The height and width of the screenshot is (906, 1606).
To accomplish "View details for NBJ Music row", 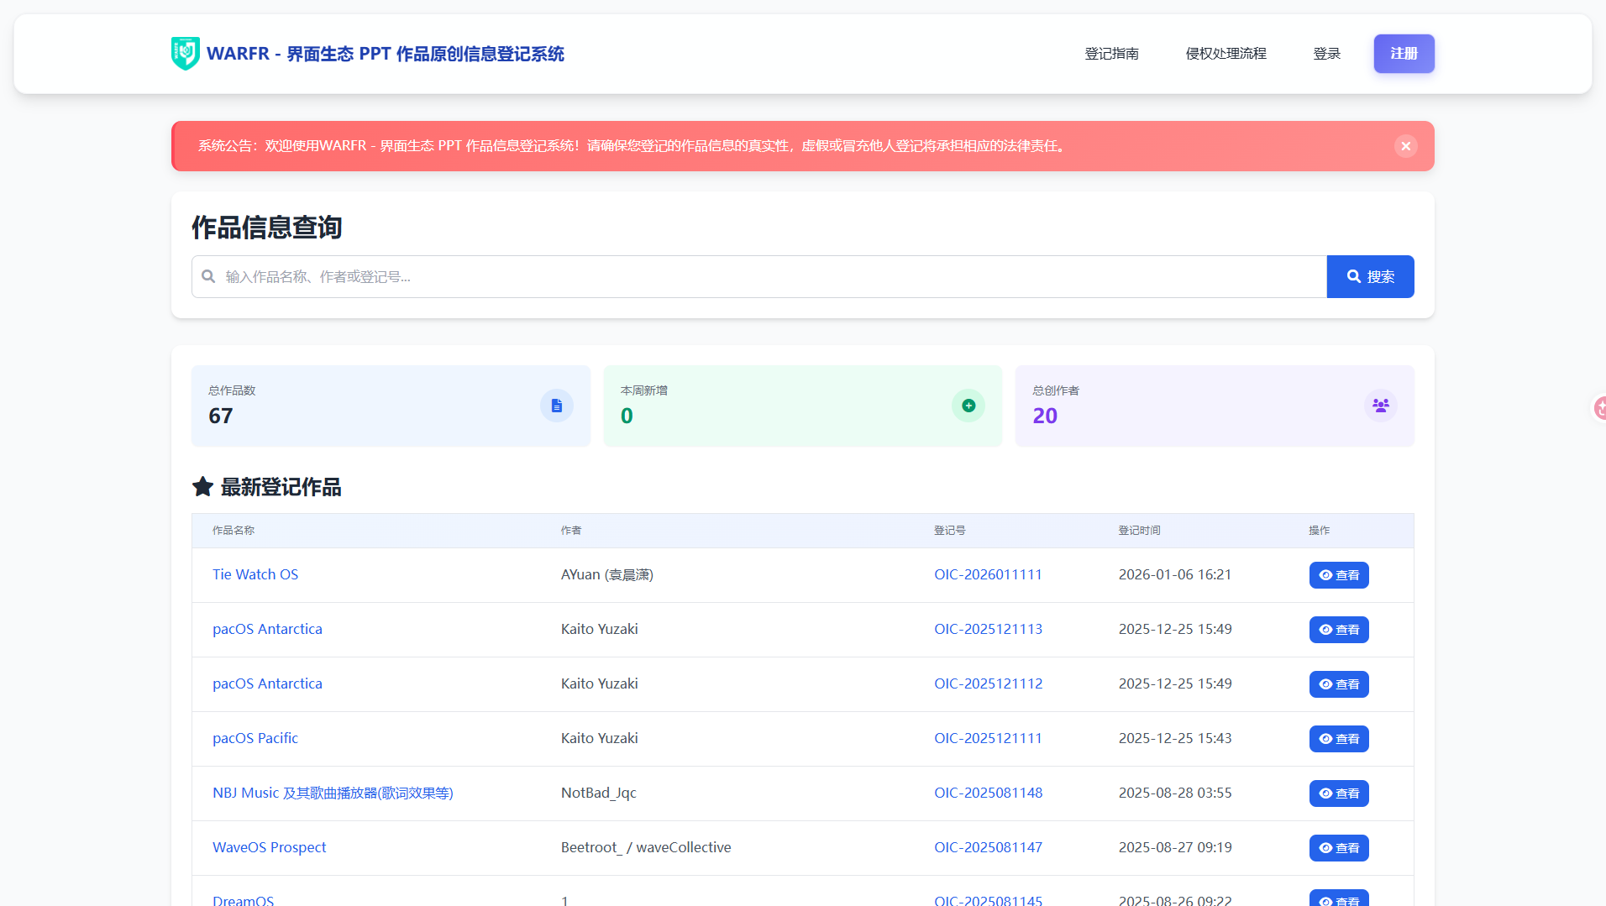I will (1338, 793).
